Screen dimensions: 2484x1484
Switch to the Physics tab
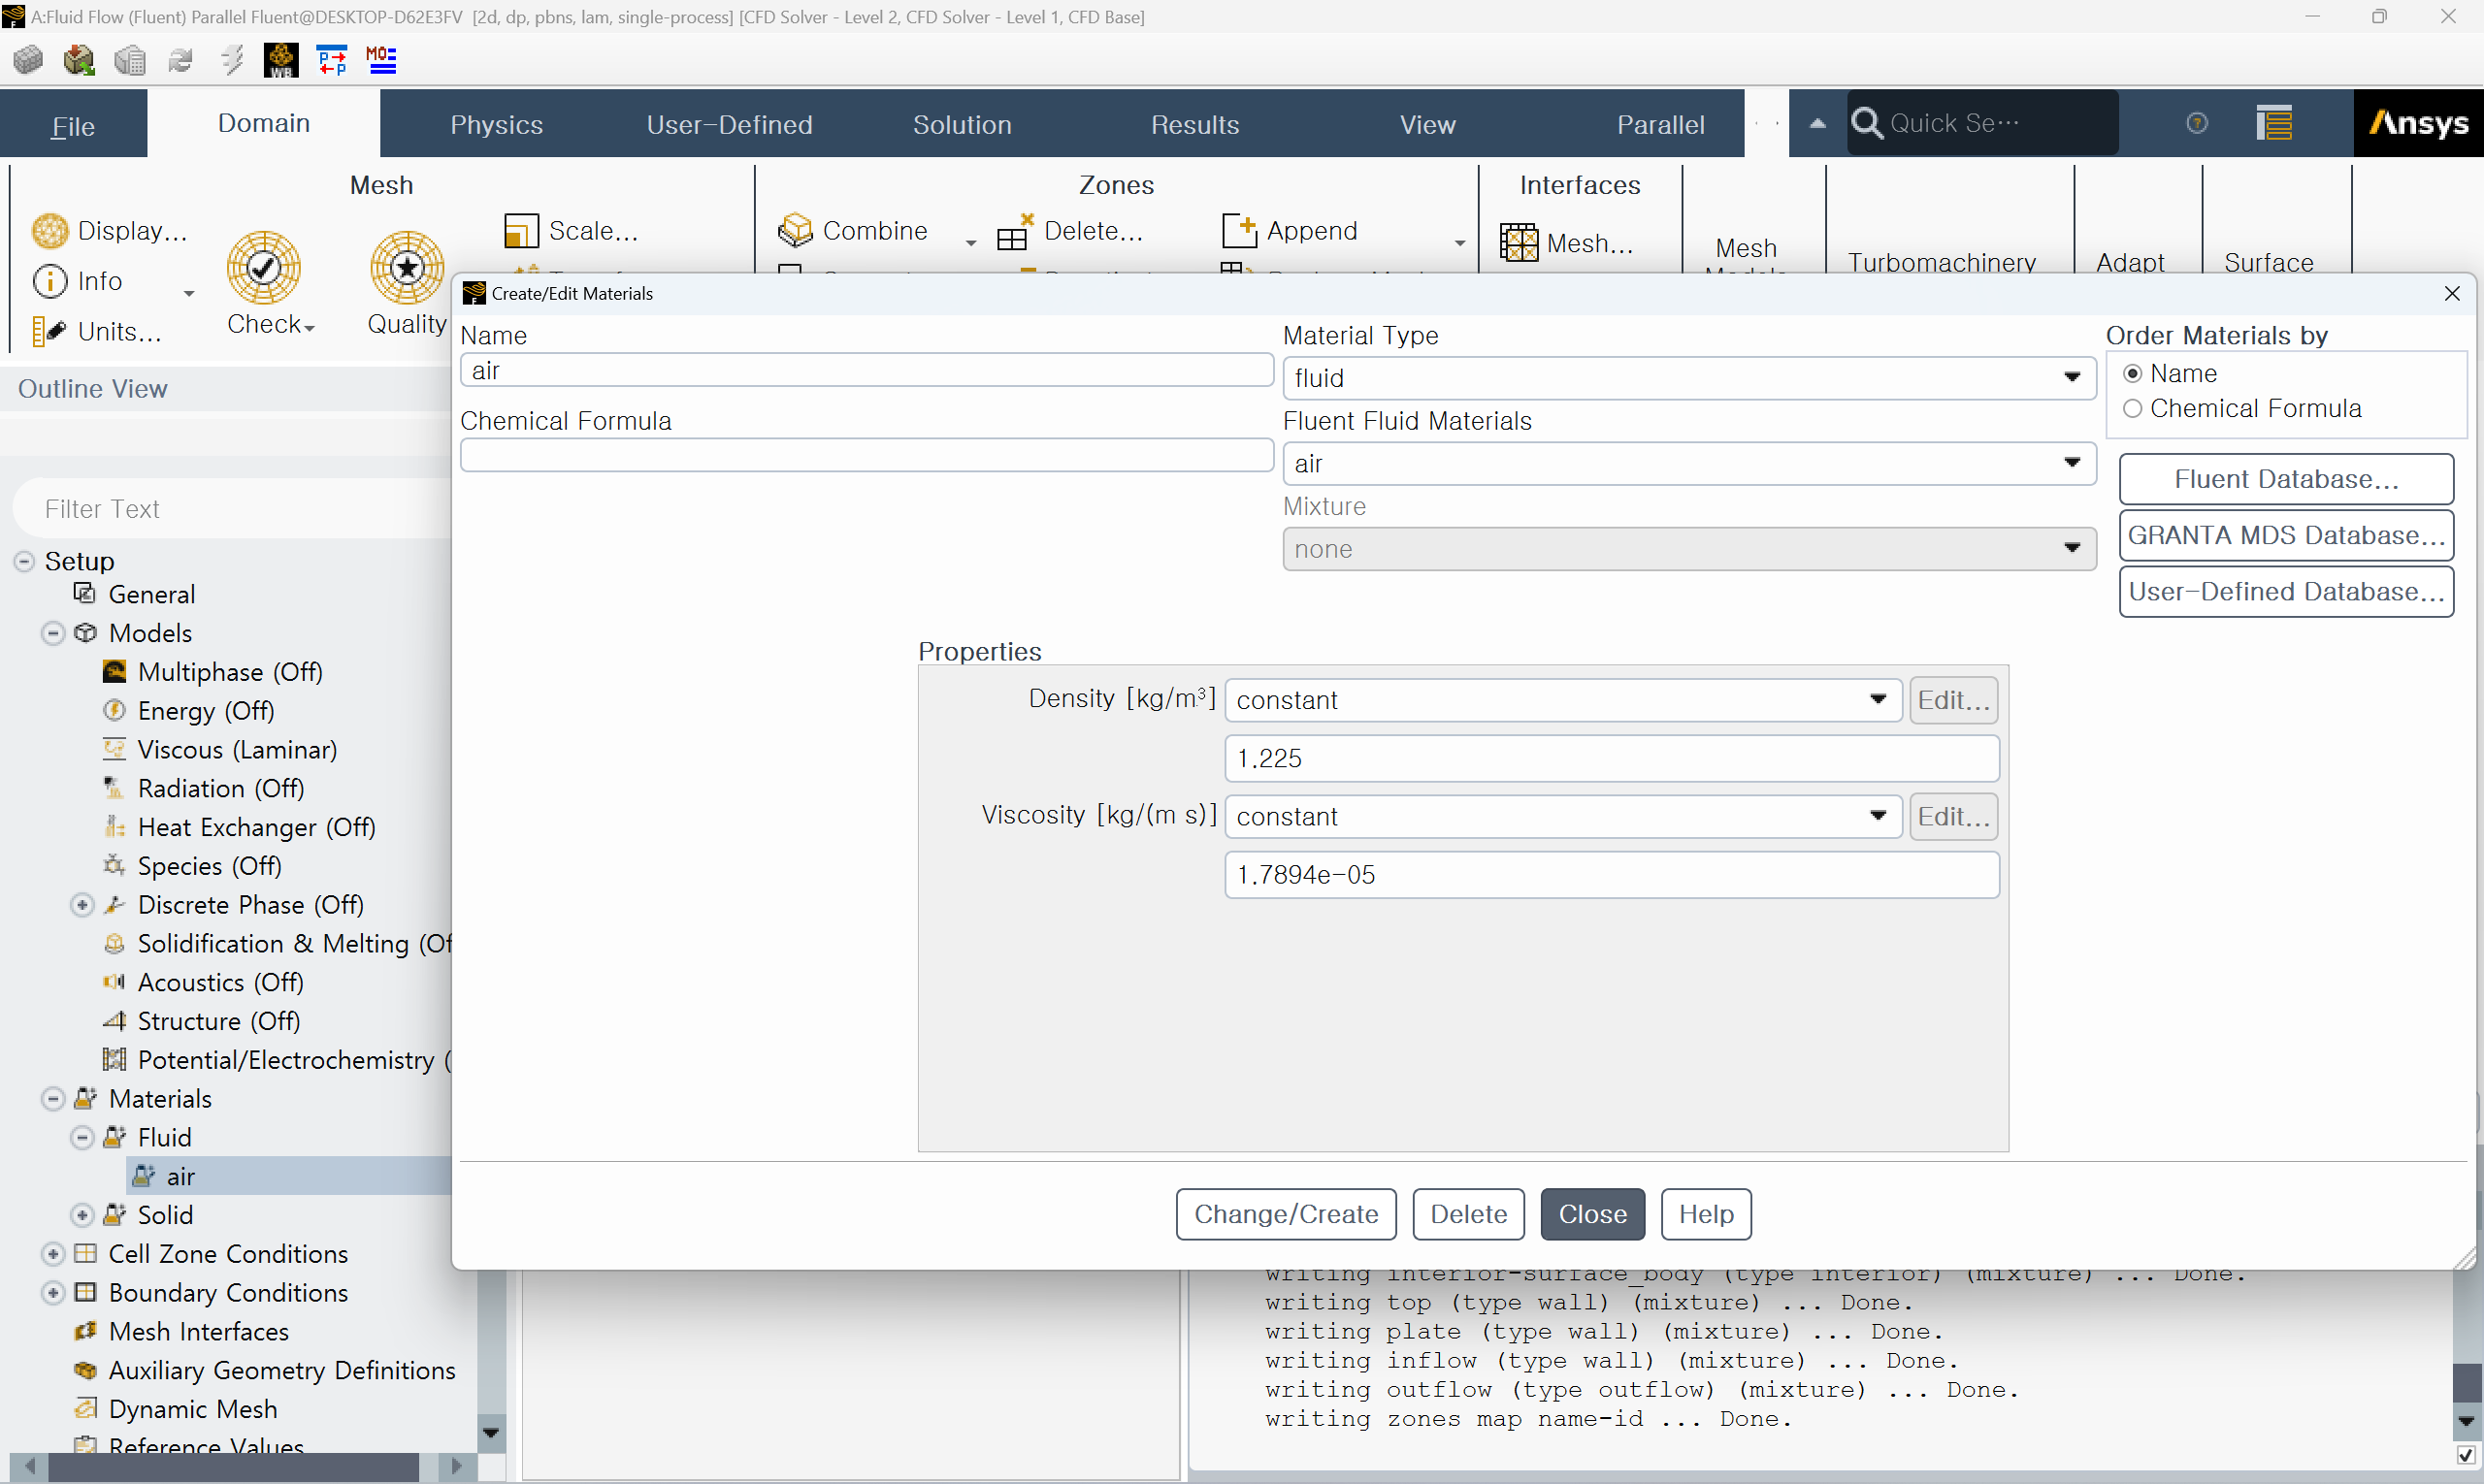coord(496,125)
